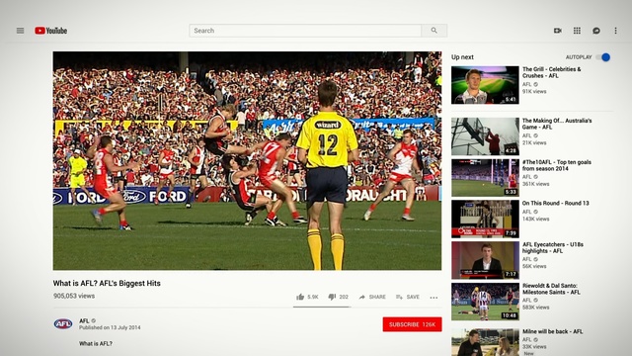This screenshot has width=632, height=356.
Task: Click the share arrow icon
Action: (362, 297)
